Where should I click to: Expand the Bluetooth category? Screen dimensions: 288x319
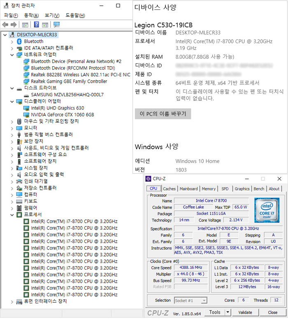12,42
